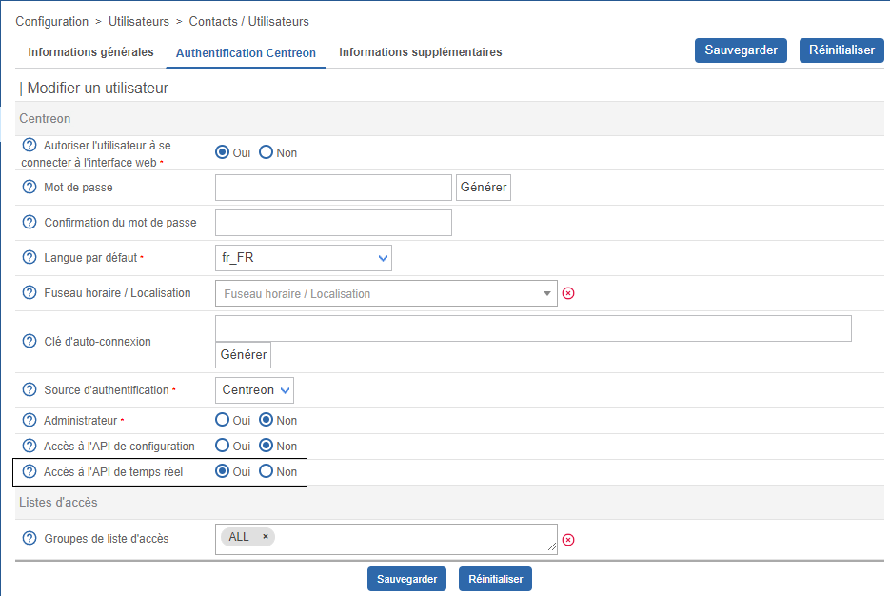Clear Groupes de liste d'accès with red X

(568, 539)
